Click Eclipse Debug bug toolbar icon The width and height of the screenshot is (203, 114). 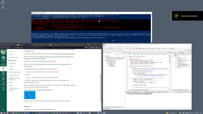point(134,48)
